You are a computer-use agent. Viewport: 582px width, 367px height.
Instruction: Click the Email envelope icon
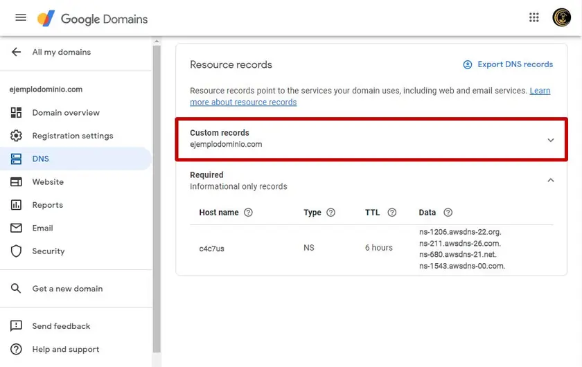pyautogui.click(x=16, y=228)
